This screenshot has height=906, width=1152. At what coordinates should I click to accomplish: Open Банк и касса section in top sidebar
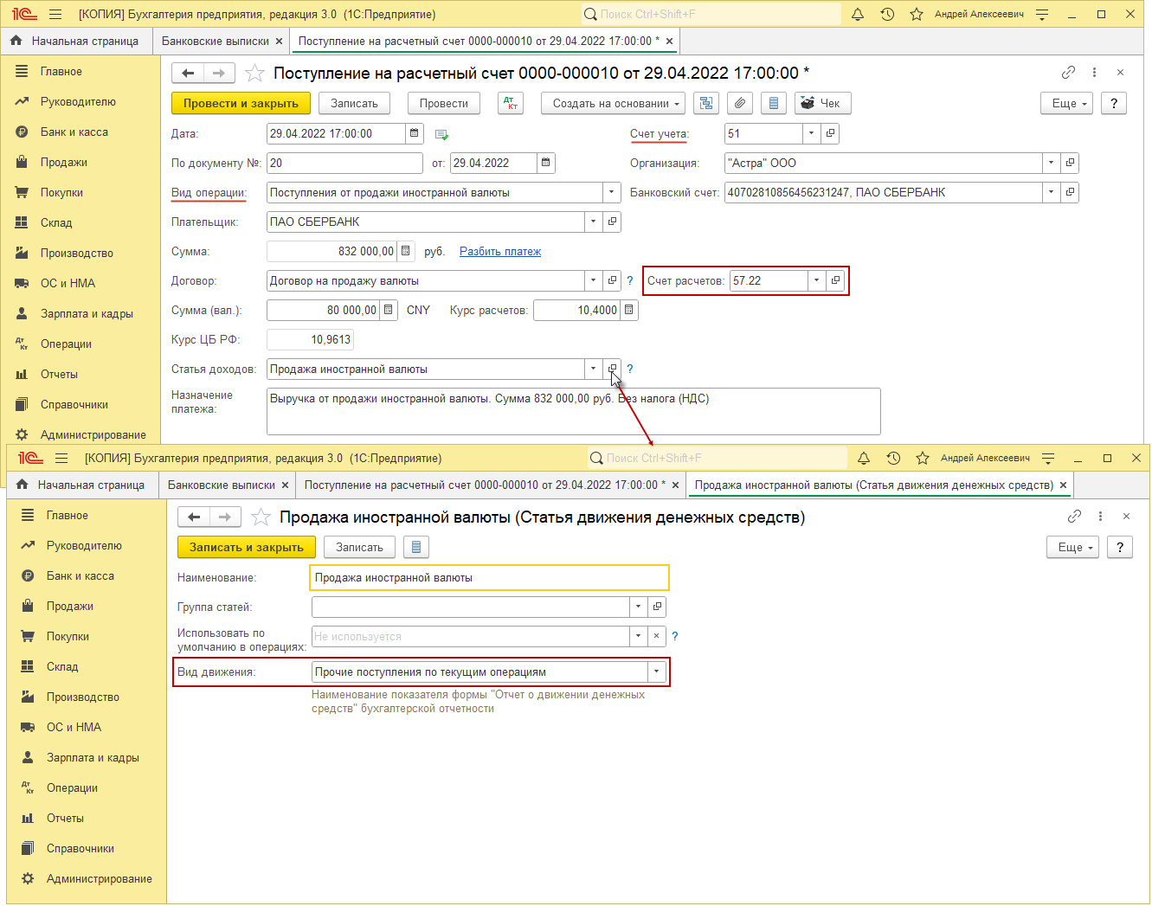[74, 132]
